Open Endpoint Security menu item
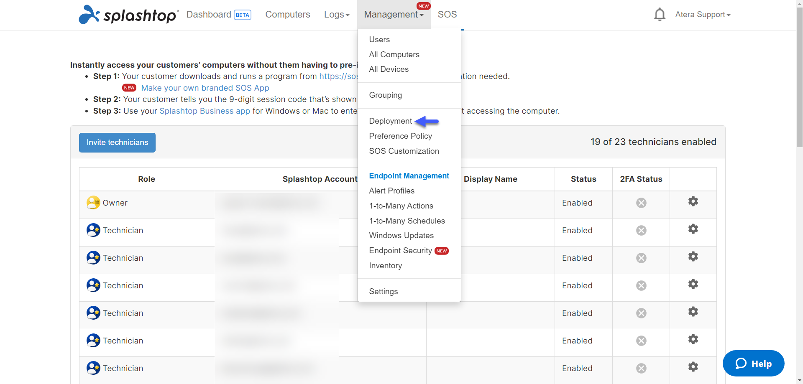Image resolution: width=803 pixels, height=384 pixels. pos(400,251)
